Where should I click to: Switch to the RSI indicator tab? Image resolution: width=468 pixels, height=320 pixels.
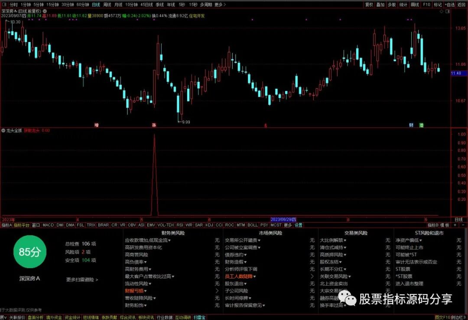pyautogui.click(x=180, y=225)
